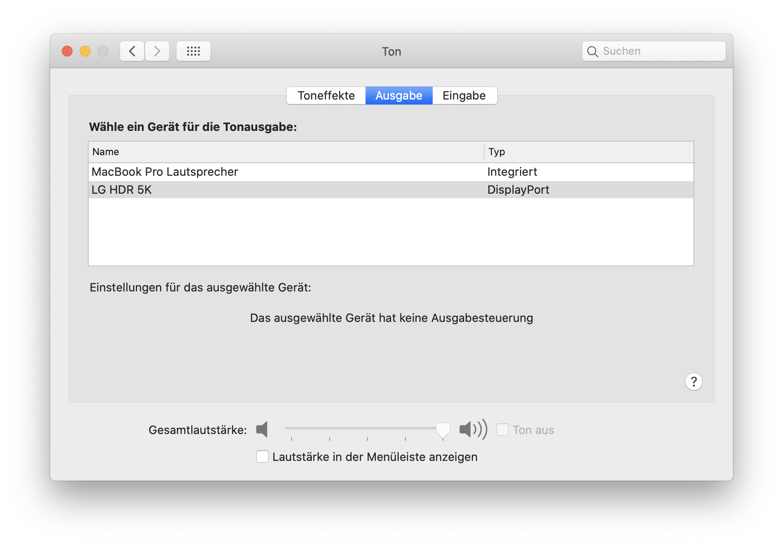
Task: Click the loud volume speaker icon
Action: 473,430
